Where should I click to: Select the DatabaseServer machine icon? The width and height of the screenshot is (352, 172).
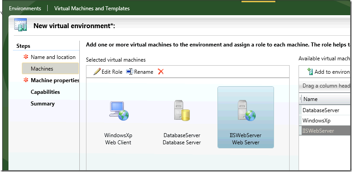[182, 110]
